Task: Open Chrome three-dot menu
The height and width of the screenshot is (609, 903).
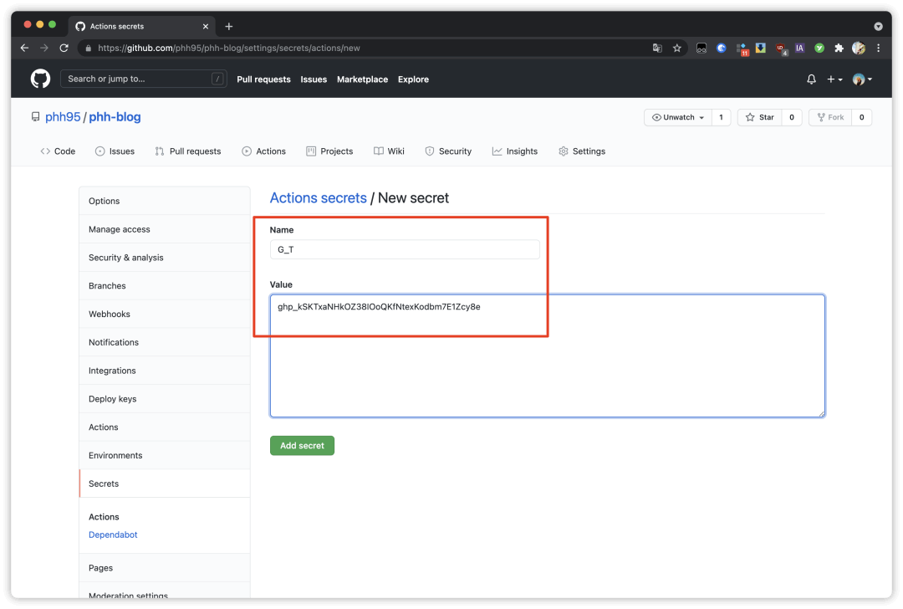Action: click(878, 48)
